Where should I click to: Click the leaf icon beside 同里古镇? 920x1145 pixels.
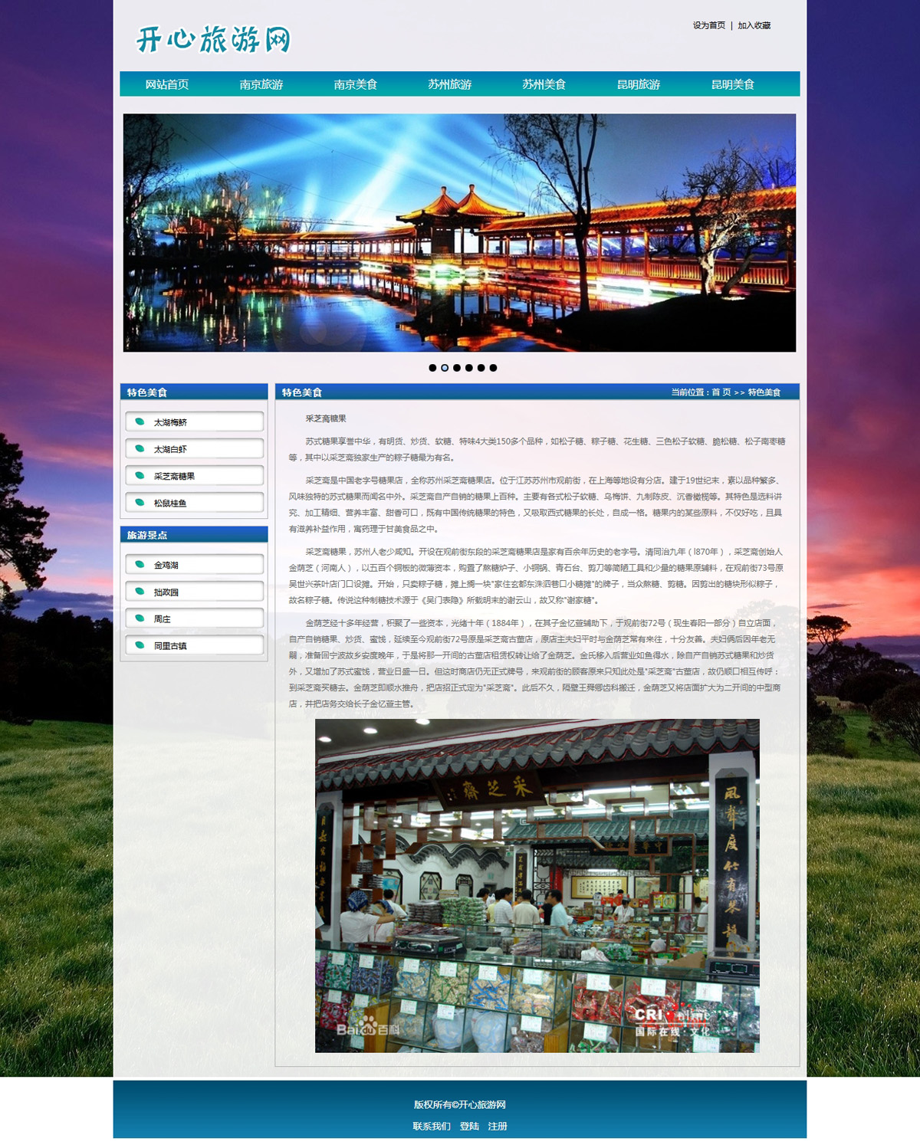tap(140, 645)
